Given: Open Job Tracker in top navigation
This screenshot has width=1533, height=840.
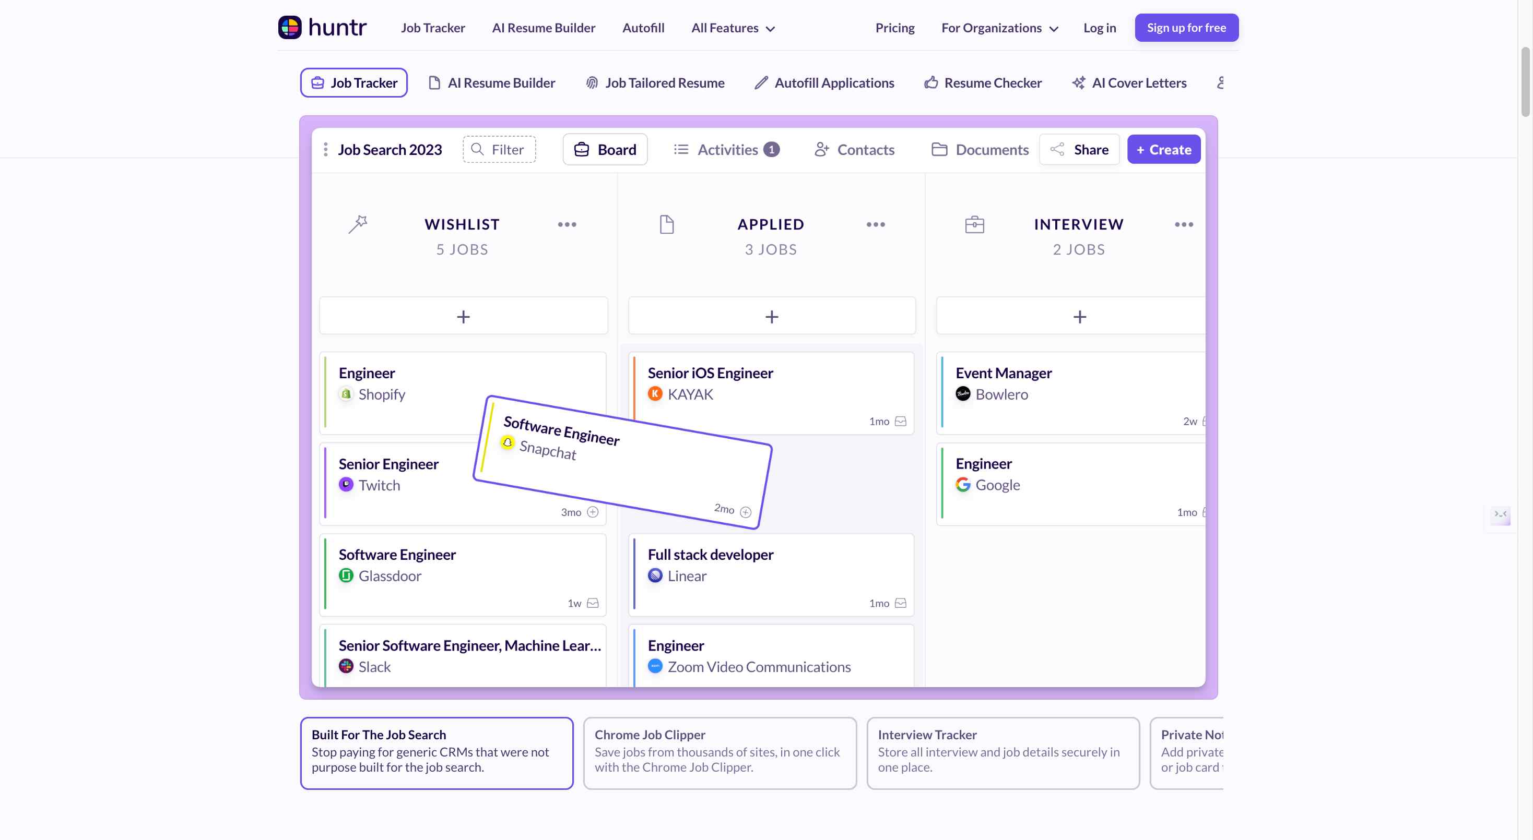Looking at the screenshot, I should pyautogui.click(x=433, y=28).
